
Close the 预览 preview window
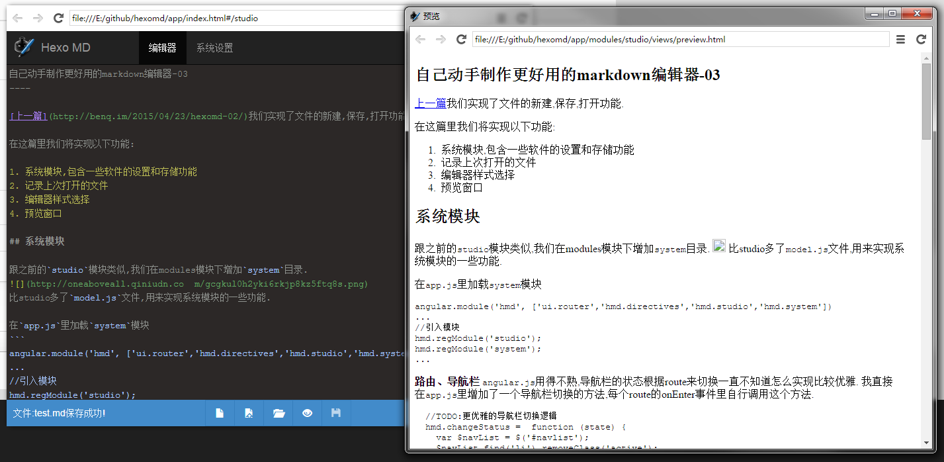click(917, 13)
